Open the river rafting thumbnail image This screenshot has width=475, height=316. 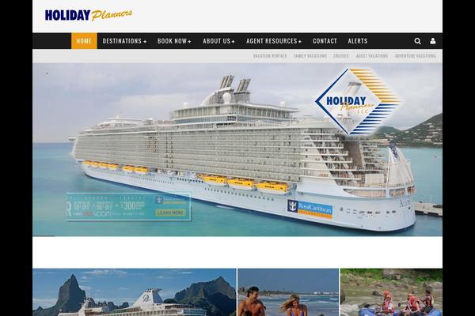click(x=391, y=292)
